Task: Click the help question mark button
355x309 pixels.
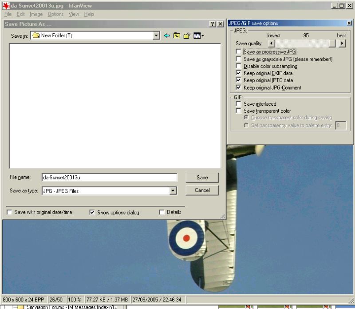Action: pos(212,24)
